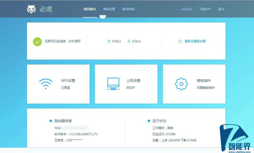Click the refresh icon beside 重新设置路由器
The width and height of the screenshot is (254, 153).
(x=180, y=41)
